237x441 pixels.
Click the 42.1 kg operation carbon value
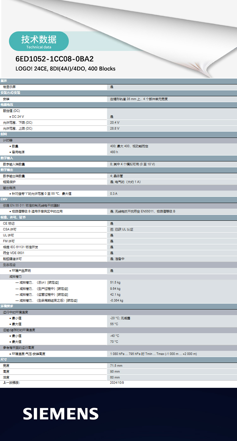click(x=115, y=294)
